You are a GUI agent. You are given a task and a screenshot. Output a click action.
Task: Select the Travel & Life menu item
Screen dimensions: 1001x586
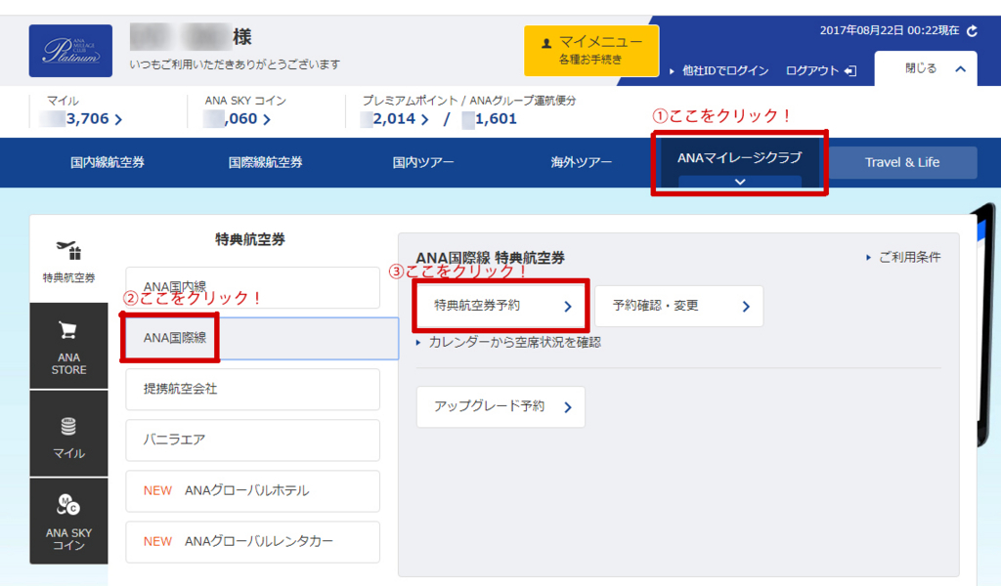tap(901, 163)
